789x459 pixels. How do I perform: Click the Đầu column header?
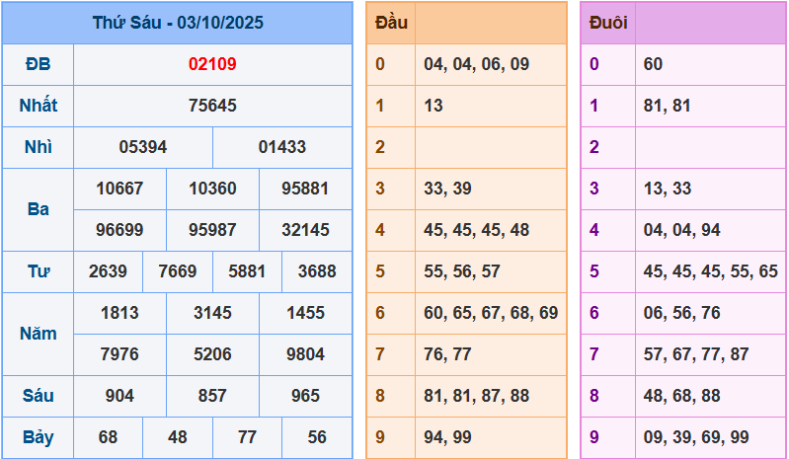tap(391, 23)
